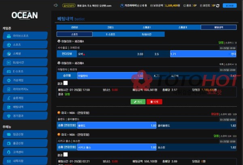The image size is (243, 165).
Task: Click the highlighted 아탈란타 1.50 selection
Action: coord(110,75)
